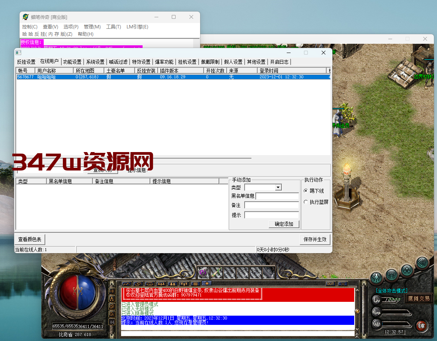This screenshot has height=341, width=437.
Task: Click the red 铺 shop icon
Action: (421, 326)
